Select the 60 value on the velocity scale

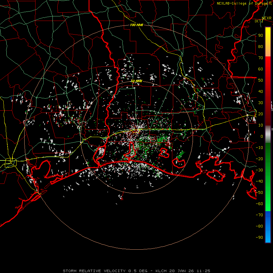click(x=261, y=69)
